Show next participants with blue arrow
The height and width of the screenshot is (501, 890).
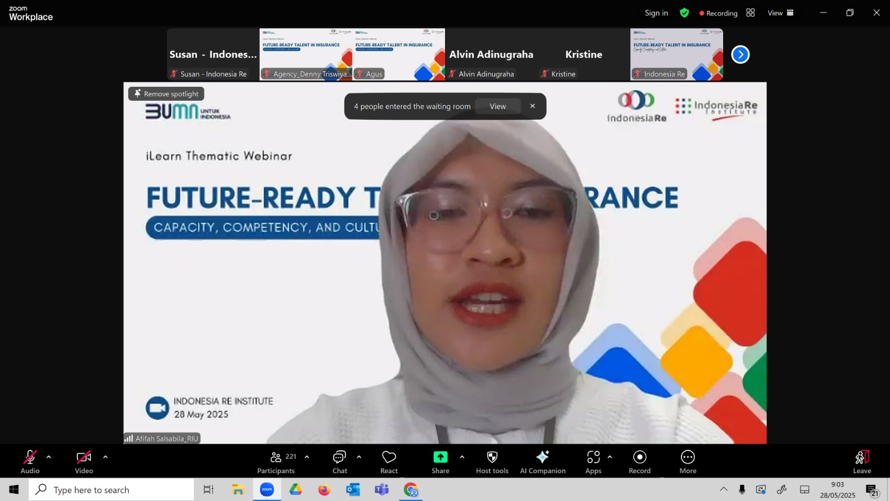[740, 55]
